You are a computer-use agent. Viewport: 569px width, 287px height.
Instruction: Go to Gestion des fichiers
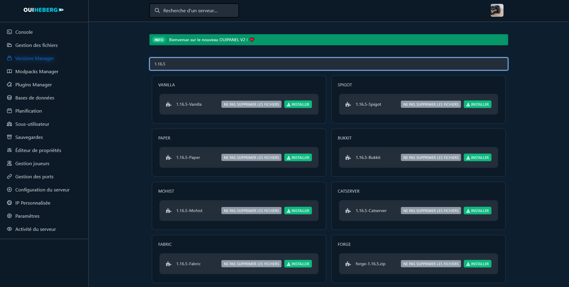pyautogui.click(x=36, y=45)
